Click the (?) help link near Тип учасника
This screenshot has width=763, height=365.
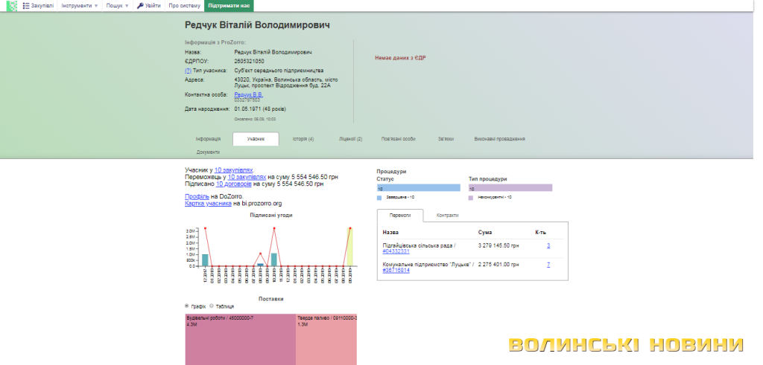pyautogui.click(x=188, y=71)
